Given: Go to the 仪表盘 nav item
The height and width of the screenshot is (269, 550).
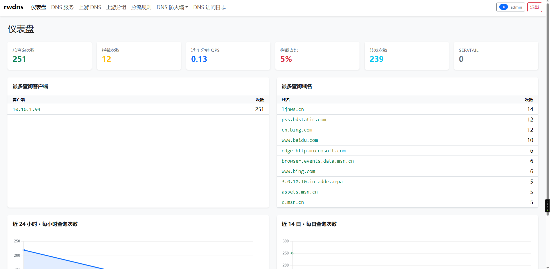Looking at the screenshot, I should click(x=39, y=7).
